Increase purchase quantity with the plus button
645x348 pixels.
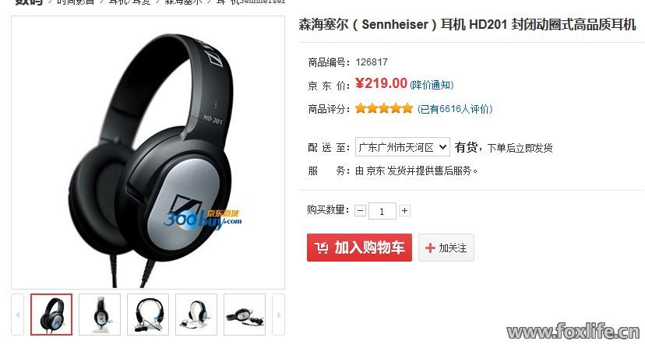tap(405, 211)
